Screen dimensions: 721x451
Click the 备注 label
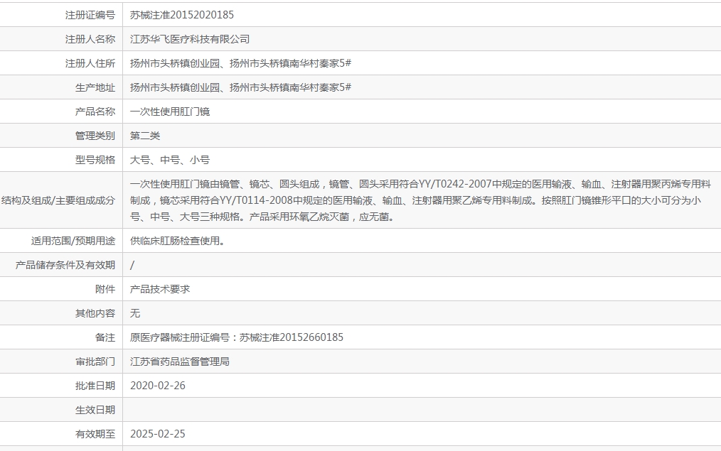click(105, 337)
